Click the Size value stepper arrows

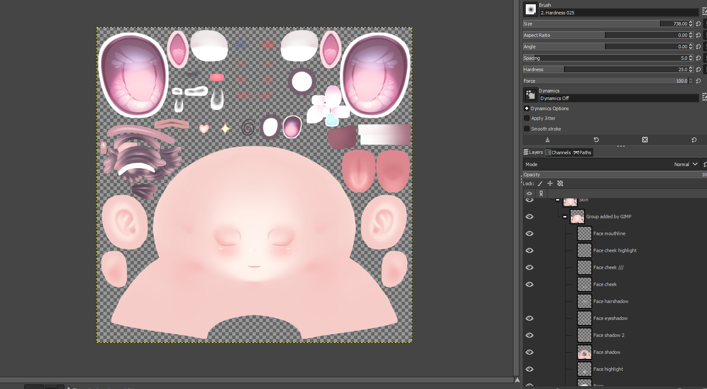click(691, 24)
